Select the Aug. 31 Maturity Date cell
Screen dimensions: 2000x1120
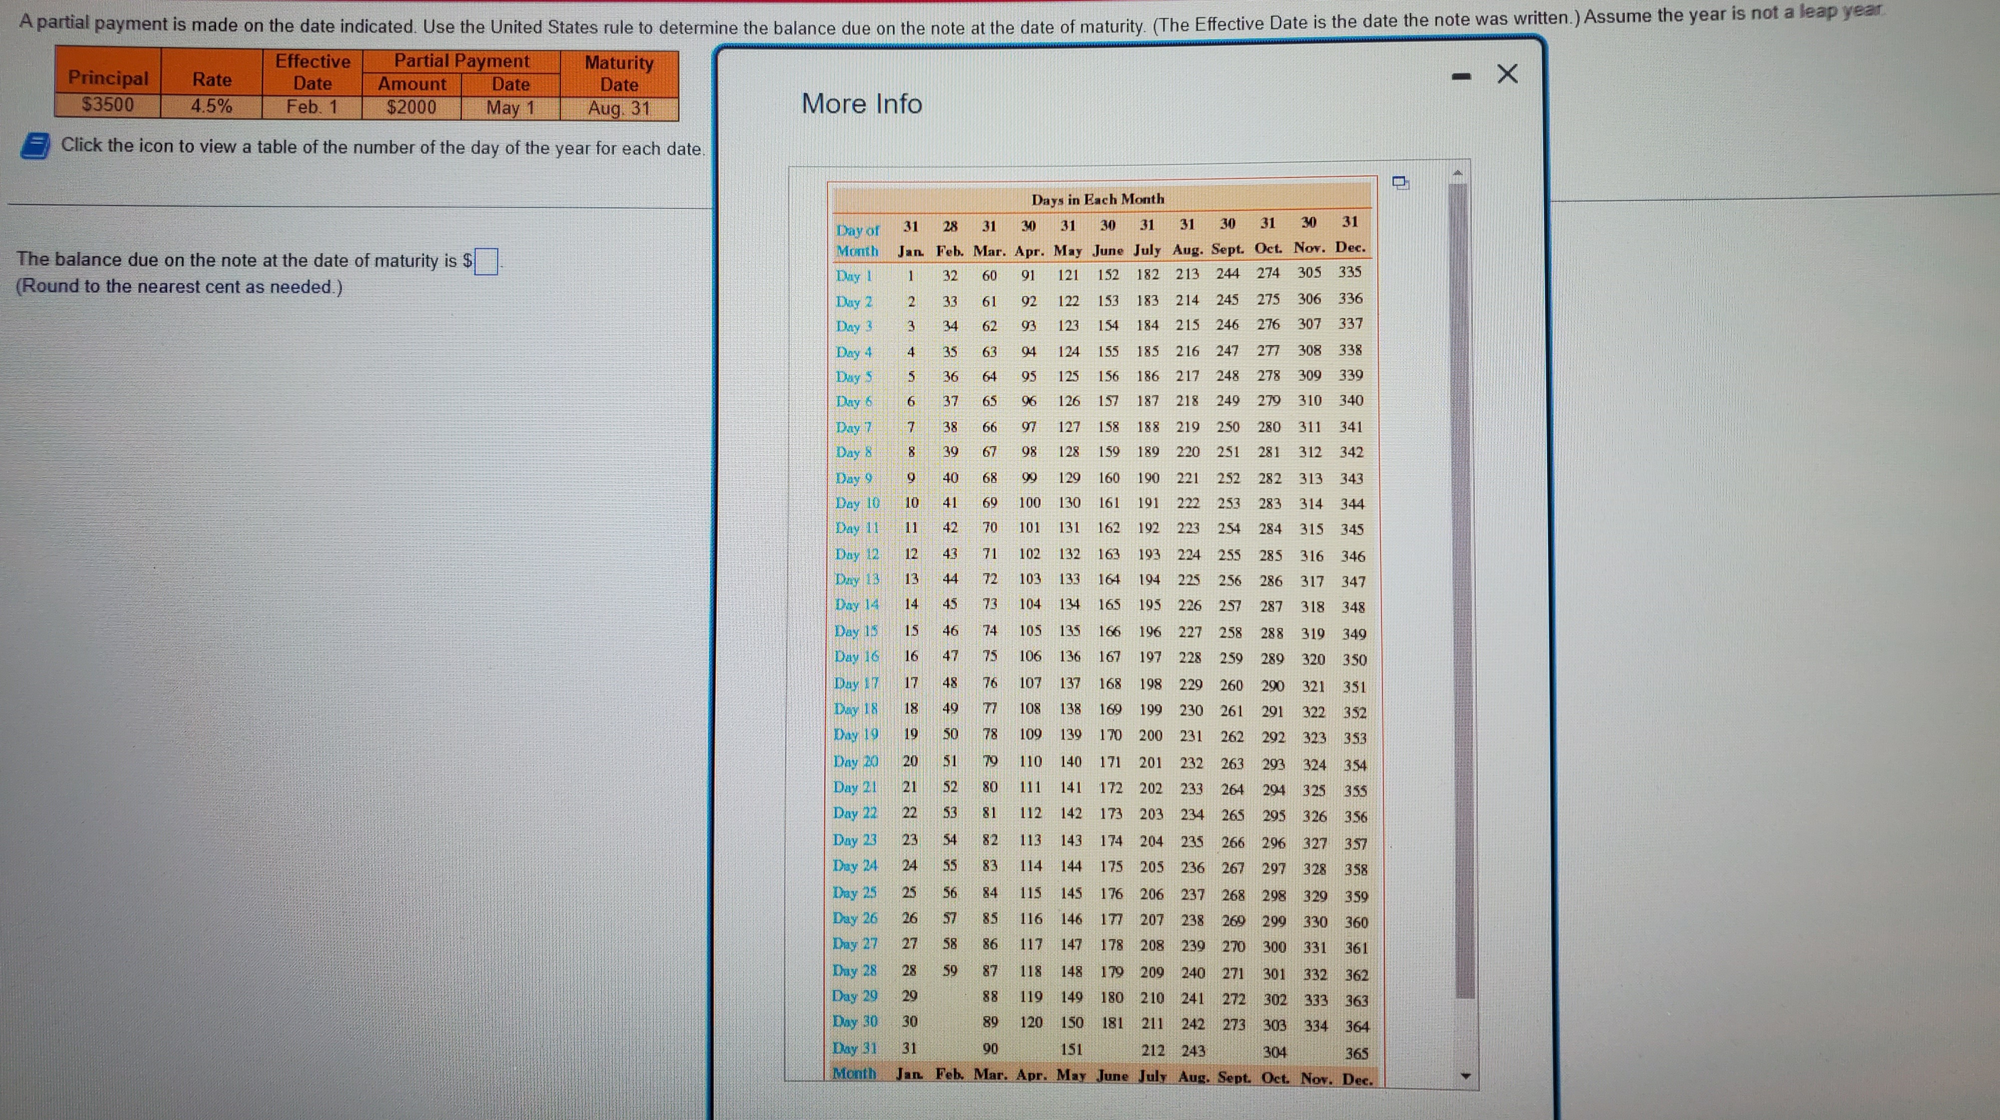click(619, 109)
